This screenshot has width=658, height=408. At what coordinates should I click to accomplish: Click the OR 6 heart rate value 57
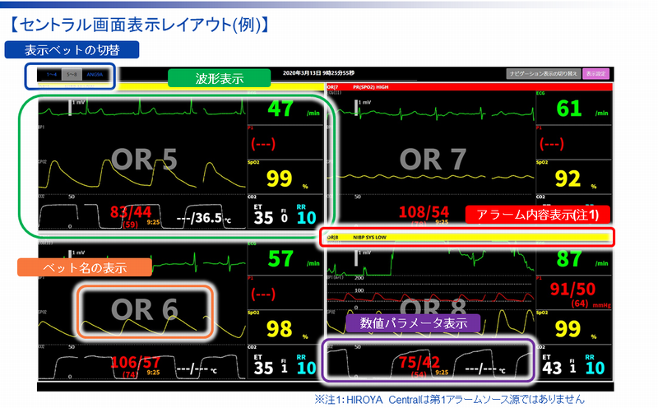pos(280,259)
